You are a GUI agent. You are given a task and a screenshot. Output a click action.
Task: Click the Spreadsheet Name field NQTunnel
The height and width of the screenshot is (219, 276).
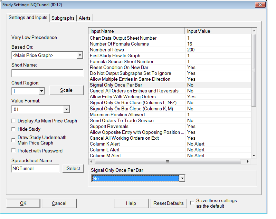35,169
